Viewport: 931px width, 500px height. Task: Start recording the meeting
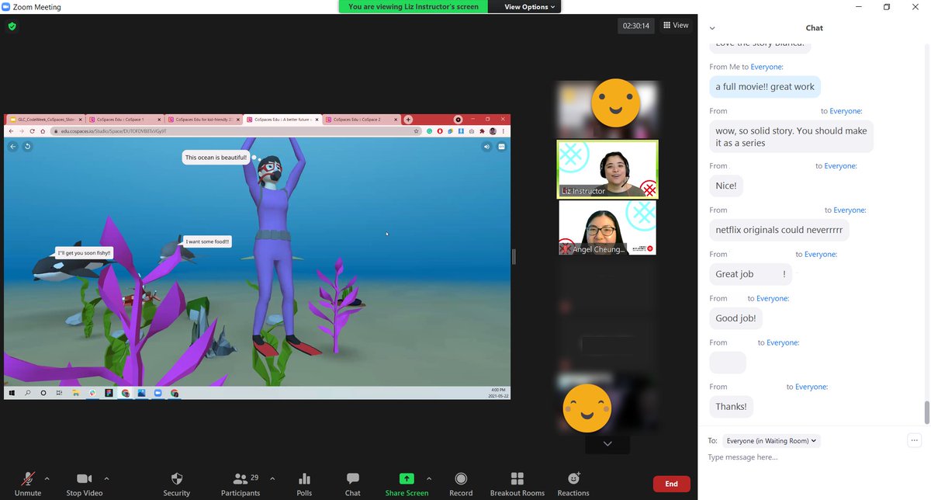coord(461,483)
